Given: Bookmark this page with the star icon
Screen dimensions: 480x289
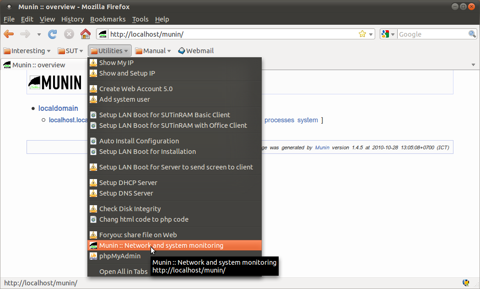Looking at the screenshot, I should [362, 34].
